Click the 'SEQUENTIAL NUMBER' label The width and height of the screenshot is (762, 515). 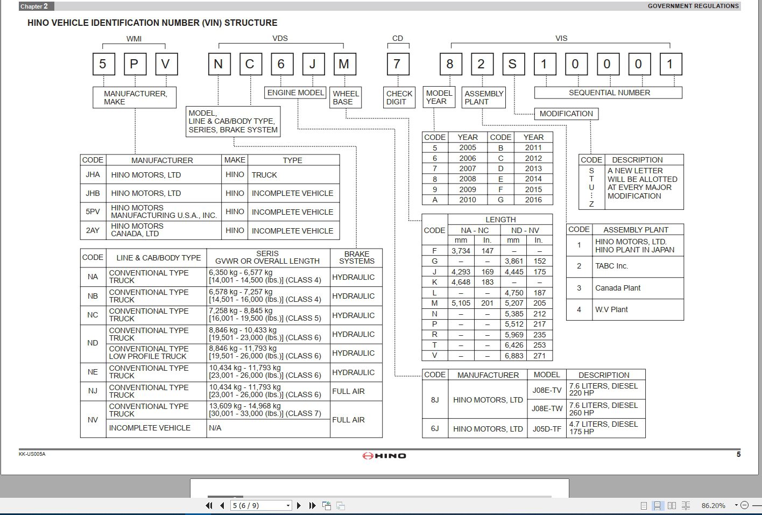[609, 93]
